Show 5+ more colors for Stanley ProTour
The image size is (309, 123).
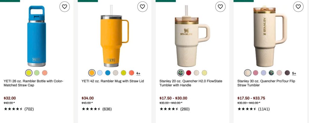click(x=294, y=73)
